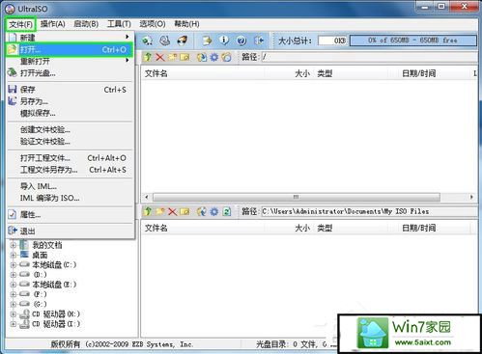Click the blue gear icon in image pane toolbar
The height and width of the screenshot is (354, 482).
point(214,57)
